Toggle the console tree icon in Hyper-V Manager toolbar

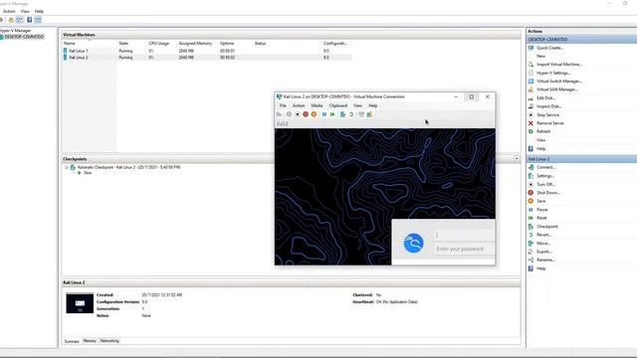(x=20, y=20)
